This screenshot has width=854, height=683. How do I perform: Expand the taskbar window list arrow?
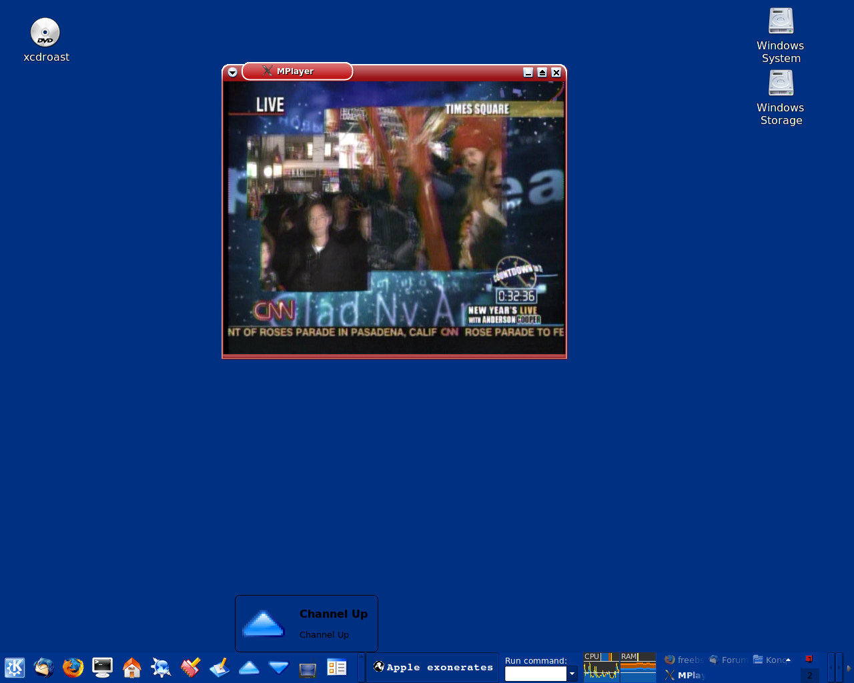(x=788, y=660)
